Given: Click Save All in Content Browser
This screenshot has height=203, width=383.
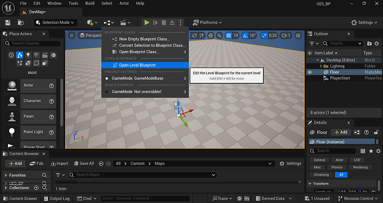Looking at the screenshot, I should coord(84,164).
